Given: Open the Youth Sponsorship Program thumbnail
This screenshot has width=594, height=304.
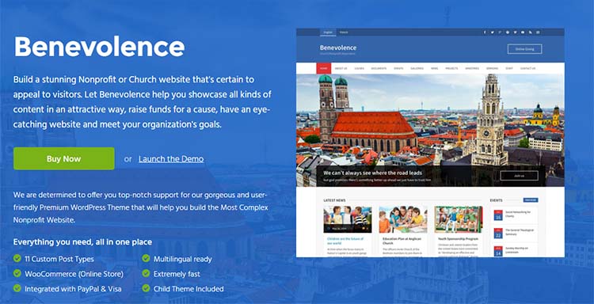Looking at the screenshot, I should pyautogui.click(x=459, y=219).
